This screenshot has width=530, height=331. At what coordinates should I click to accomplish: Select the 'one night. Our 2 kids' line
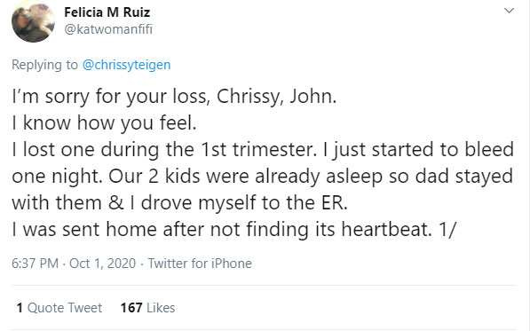point(262,177)
